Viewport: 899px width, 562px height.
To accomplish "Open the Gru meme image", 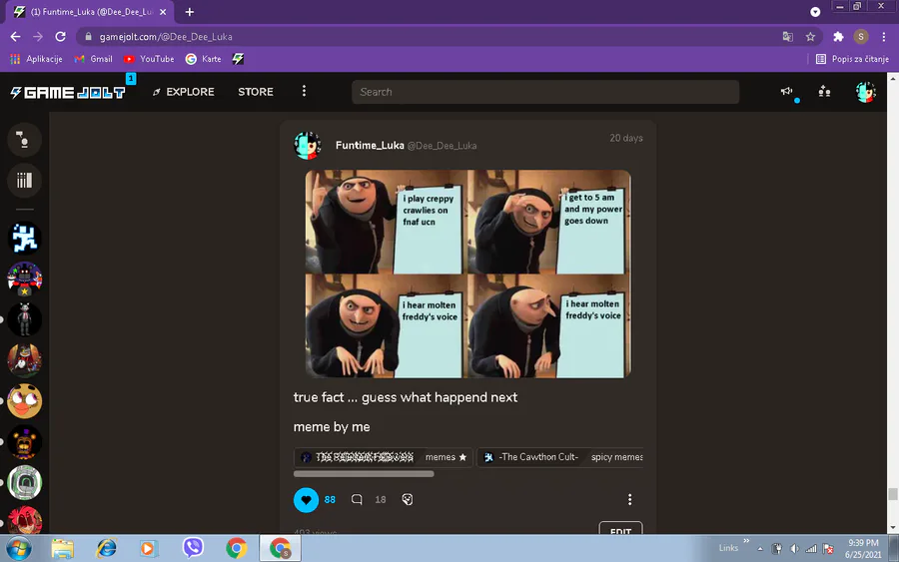I will 467,274.
